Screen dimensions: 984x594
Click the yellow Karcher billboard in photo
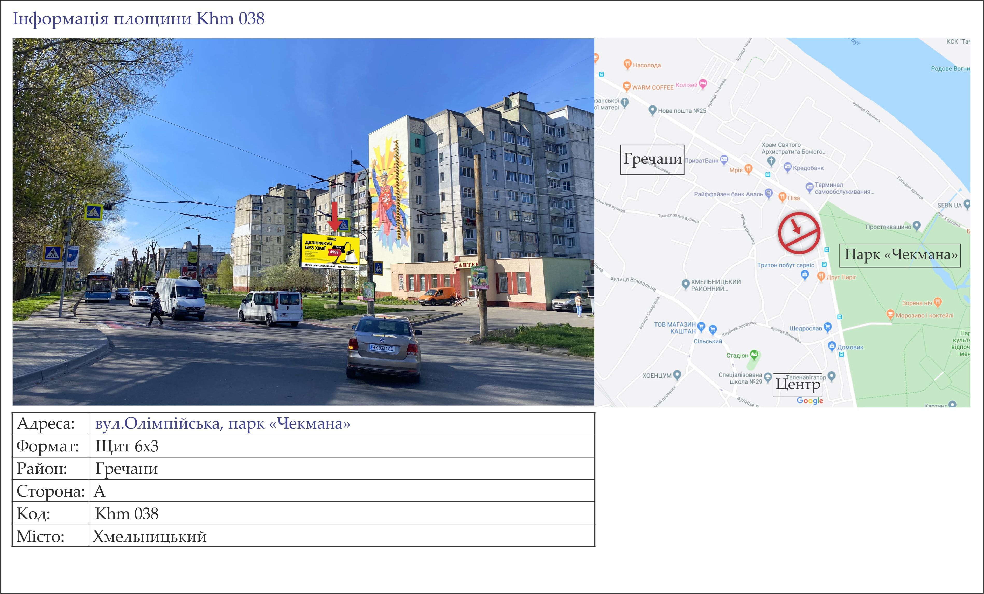coord(330,251)
